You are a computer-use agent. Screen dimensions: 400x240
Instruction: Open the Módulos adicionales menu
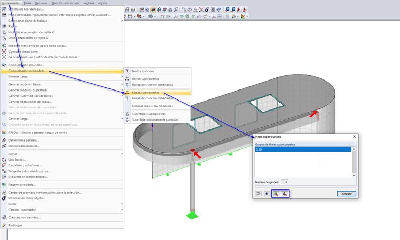[65, 3]
